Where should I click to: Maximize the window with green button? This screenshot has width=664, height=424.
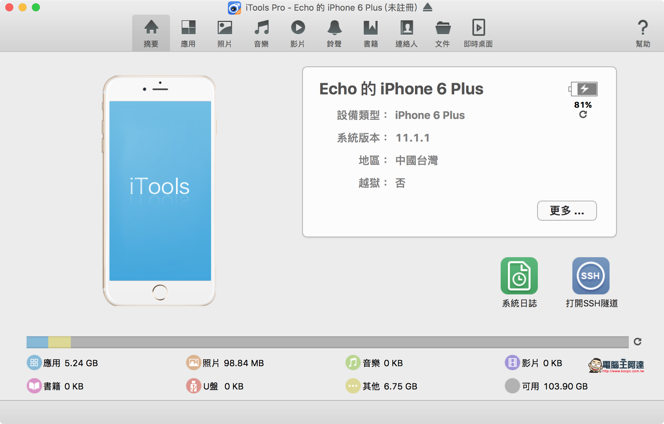36,7
